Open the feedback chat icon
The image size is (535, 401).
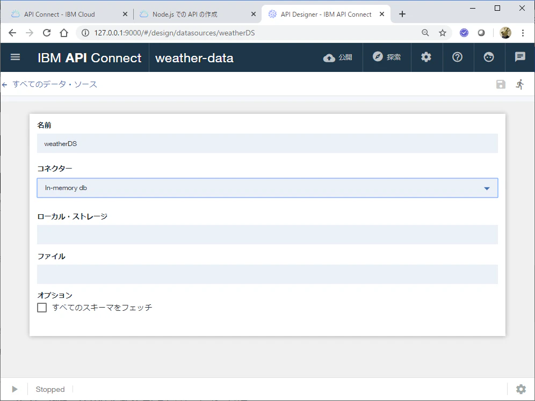coord(520,57)
